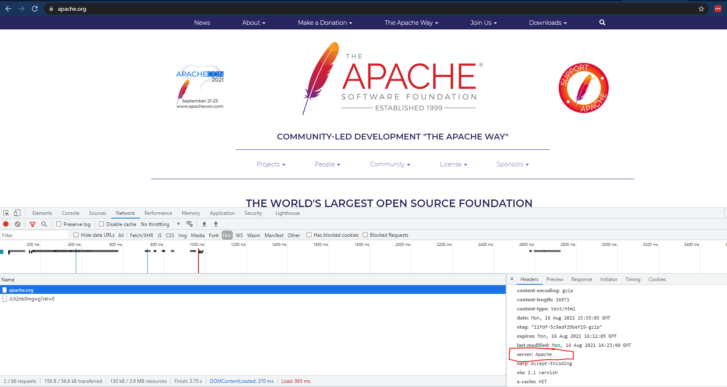This screenshot has width=727, height=387.
Task: Deselect the Doc filter
Action: click(227, 235)
